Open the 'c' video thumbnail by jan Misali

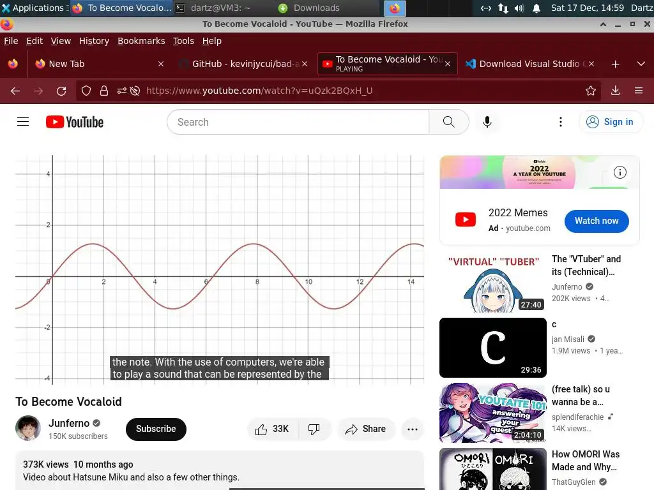coord(492,348)
